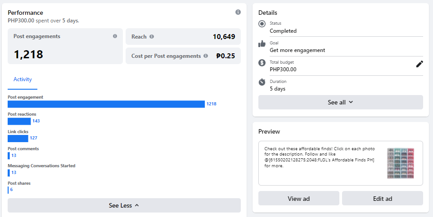
Task: Click the Cost per Post engagements info icon
Action: 206,56
